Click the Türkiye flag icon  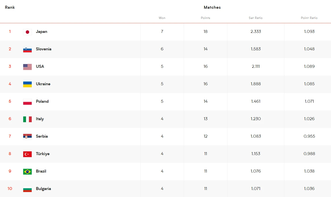pyautogui.click(x=27, y=154)
